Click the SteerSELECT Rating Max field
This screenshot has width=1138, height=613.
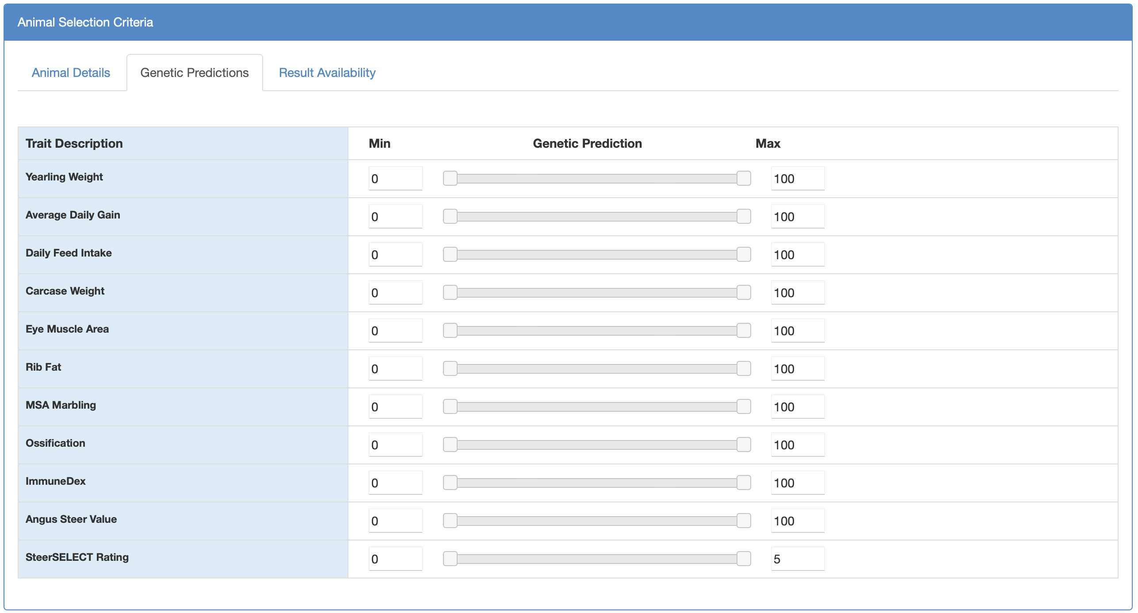click(x=798, y=559)
